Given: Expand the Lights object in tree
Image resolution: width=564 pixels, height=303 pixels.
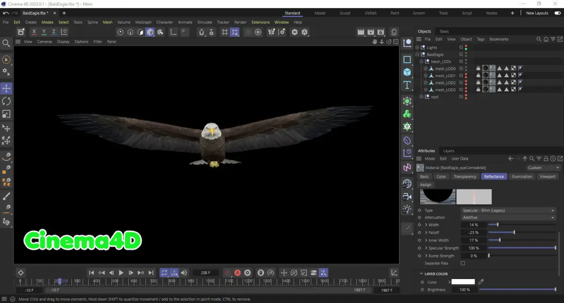Looking at the screenshot, I should 417,47.
